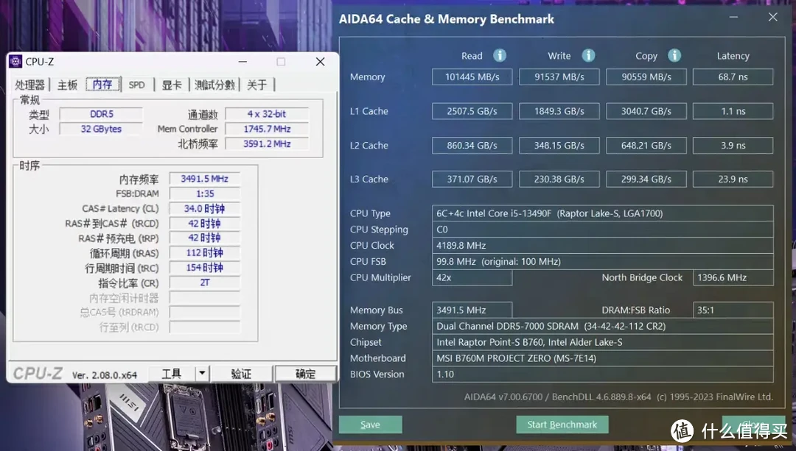Close the CPU-Z window
Viewport: 796px width, 451px height.
click(321, 62)
